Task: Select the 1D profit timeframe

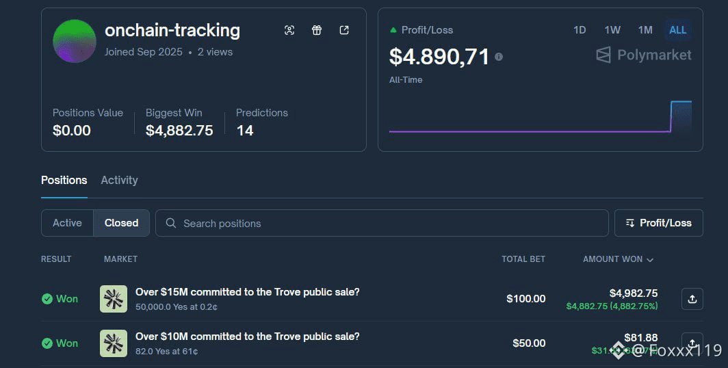Action: click(580, 30)
